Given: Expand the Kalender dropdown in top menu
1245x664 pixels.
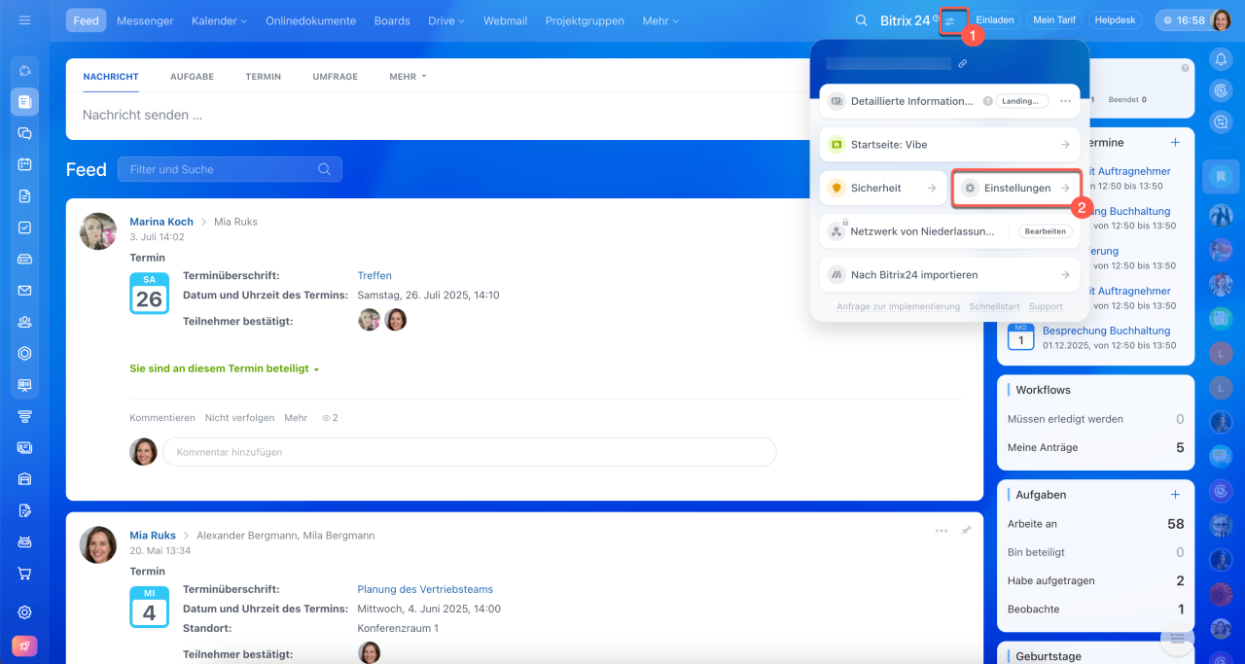Looking at the screenshot, I should (x=219, y=20).
